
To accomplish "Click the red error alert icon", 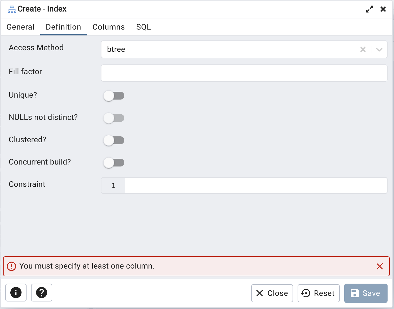I will pyautogui.click(x=11, y=266).
